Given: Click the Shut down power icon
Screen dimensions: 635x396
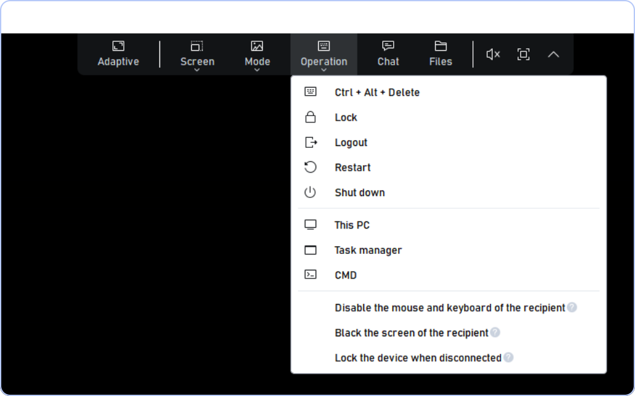Looking at the screenshot, I should [311, 192].
